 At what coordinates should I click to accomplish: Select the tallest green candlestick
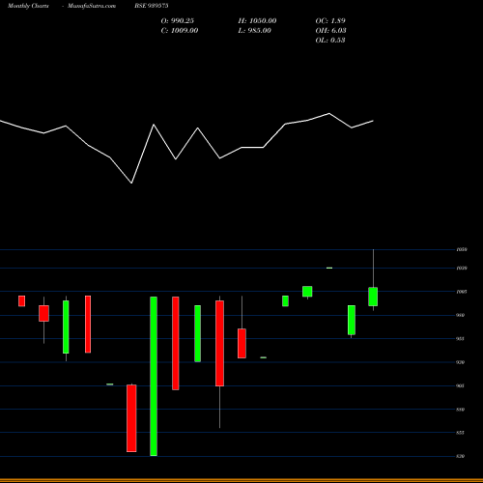tap(154, 376)
